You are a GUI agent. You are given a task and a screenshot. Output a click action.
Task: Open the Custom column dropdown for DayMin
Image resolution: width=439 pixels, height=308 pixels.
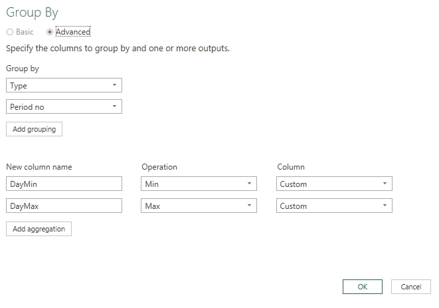pyautogui.click(x=334, y=184)
